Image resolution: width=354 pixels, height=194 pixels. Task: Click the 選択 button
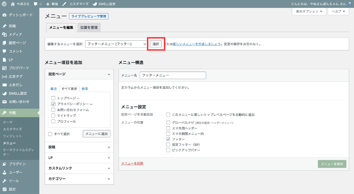tap(156, 44)
